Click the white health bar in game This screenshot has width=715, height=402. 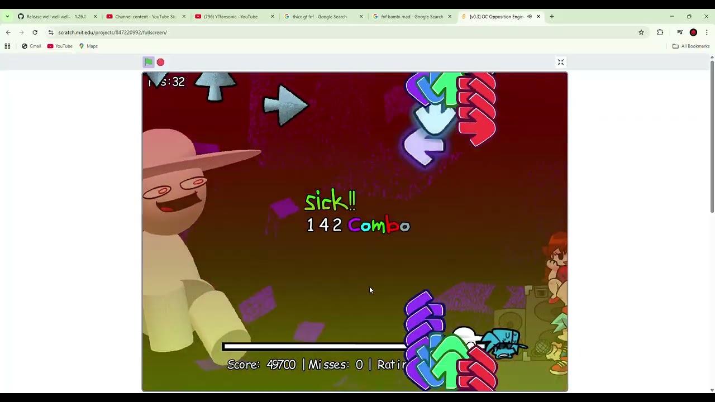pos(314,347)
